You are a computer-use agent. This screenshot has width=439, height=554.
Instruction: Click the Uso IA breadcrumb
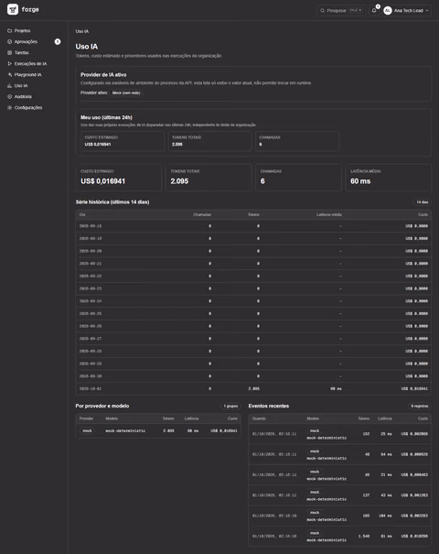(x=82, y=31)
